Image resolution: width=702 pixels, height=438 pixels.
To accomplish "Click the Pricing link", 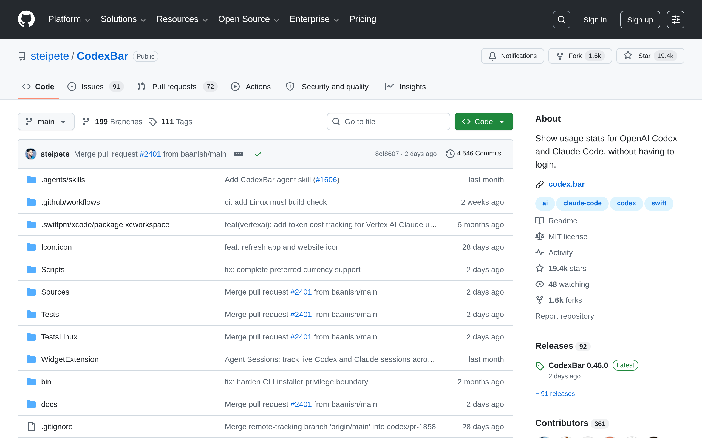I will tap(363, 19).
